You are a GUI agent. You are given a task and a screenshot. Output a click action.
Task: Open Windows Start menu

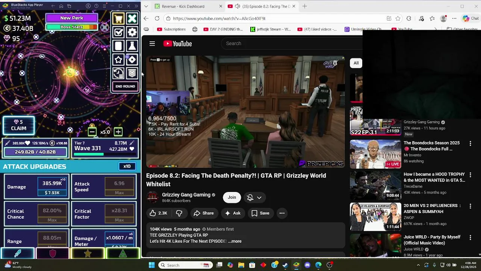tap(152, 265)
